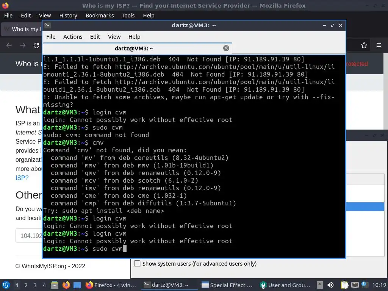388x291 pixels.
Task: Maximize the terminal window
Action: coord(333,25)
